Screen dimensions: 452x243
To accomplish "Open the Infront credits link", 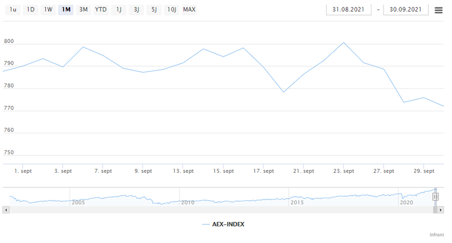I will tap(437, 235).
